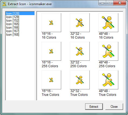Select the 48*48 True Colors icon preview

108,80
